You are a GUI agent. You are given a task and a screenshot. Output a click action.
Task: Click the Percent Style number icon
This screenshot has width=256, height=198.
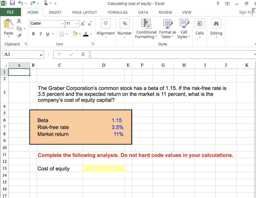(x=124, y=23)
